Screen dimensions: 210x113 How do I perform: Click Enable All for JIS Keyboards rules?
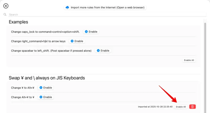tap(181, 107)
